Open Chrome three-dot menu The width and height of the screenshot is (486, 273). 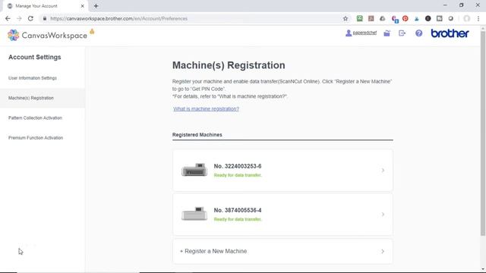coord(478,18)
